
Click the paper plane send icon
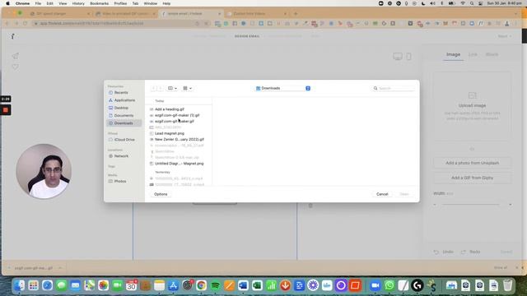pyautogui.click(x=16, y=56)
